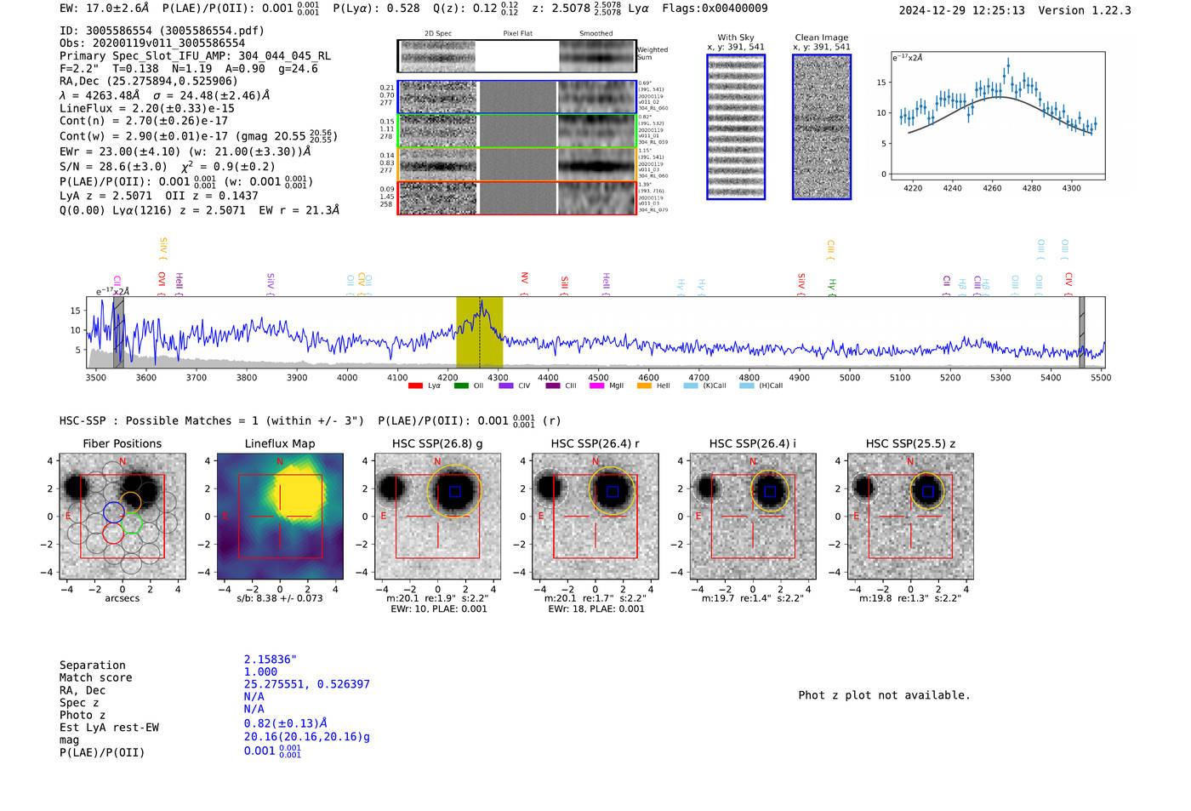Click the 2024-12-29 12:25:13 timestamp
The width and height of the screenshot is (1191, 811).
[x=961, y=10]
